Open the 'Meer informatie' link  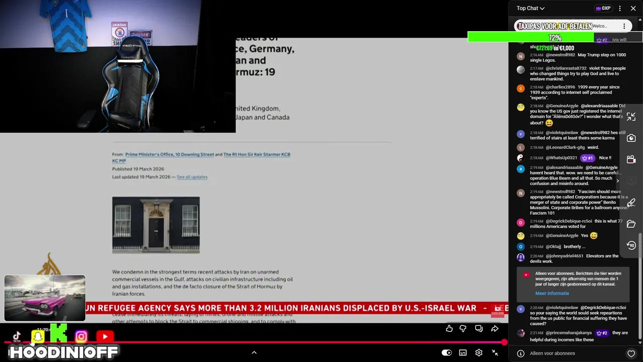pyautogui.click(x=552, y=293)
